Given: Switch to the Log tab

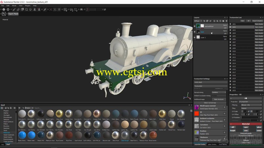Looking at the screenshot, I should click(x=2, y=144).
